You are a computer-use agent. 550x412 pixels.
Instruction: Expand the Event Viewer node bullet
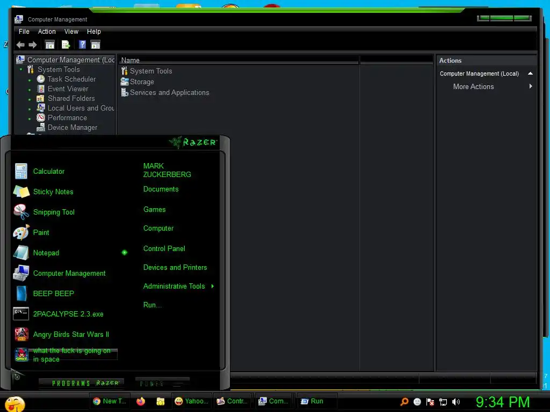30,90
